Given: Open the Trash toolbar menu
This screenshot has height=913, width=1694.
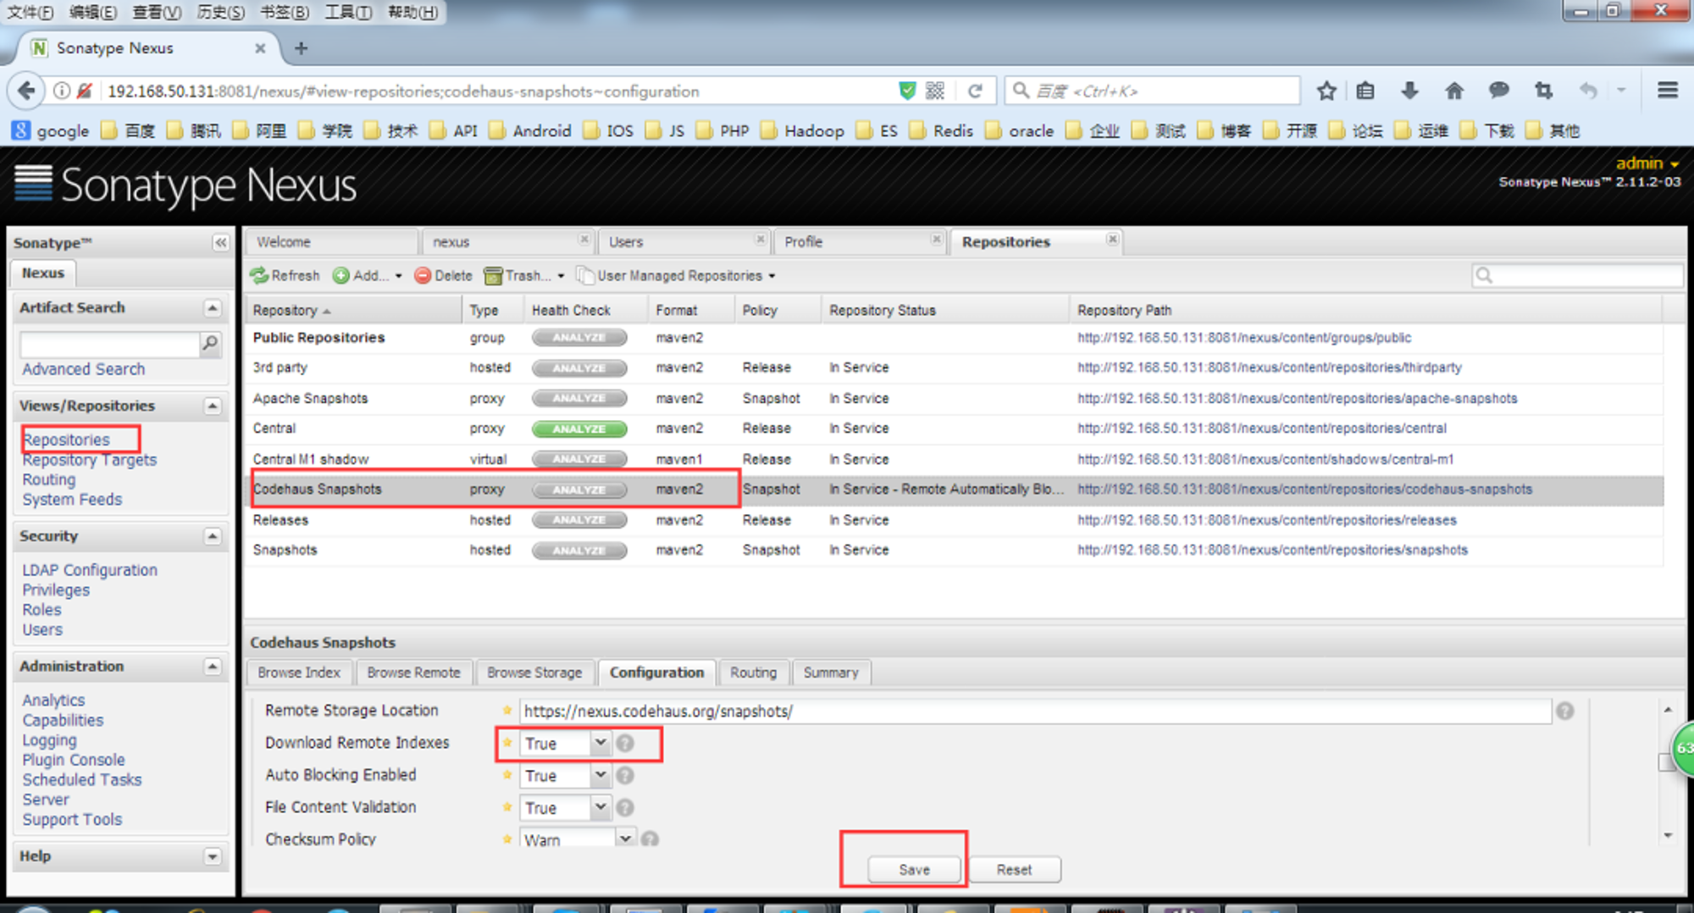Looking at the screenshot, I should click(x=523, y=275).
